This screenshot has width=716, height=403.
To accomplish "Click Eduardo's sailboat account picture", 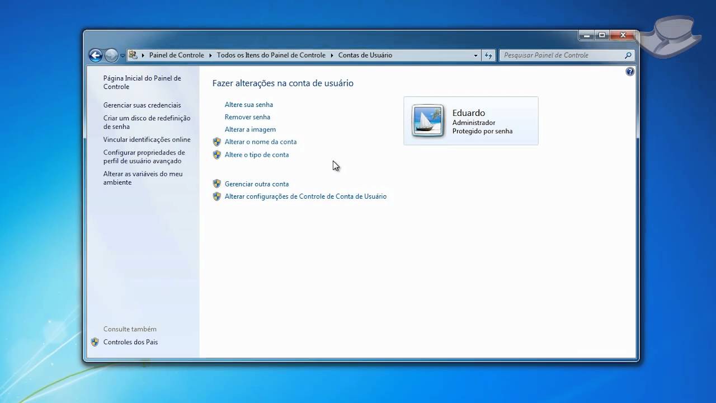I will (428, 121).
